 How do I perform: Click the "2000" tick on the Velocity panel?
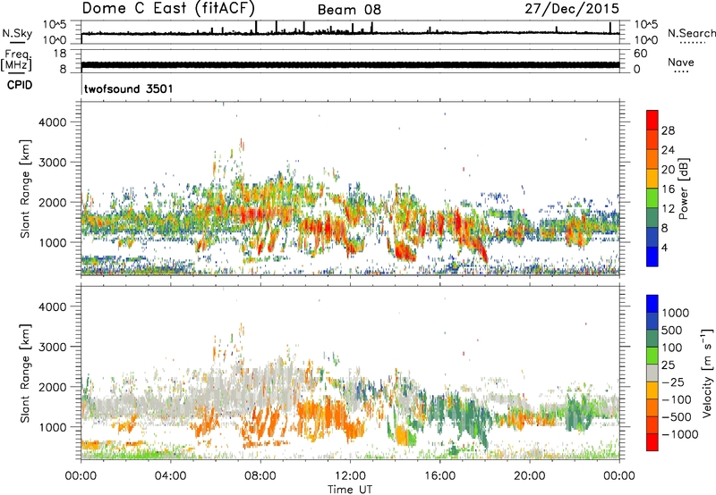click(x=52, y=387)
